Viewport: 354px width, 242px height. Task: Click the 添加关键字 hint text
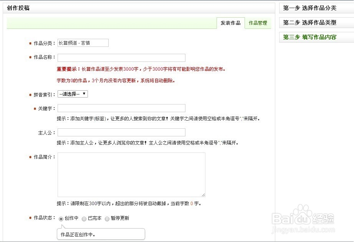click(x=158, y=119)
